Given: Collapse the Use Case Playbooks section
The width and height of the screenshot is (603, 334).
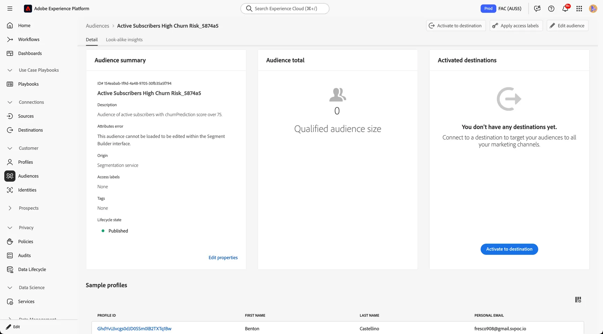Looking at the screenshot, I should 10,70.
